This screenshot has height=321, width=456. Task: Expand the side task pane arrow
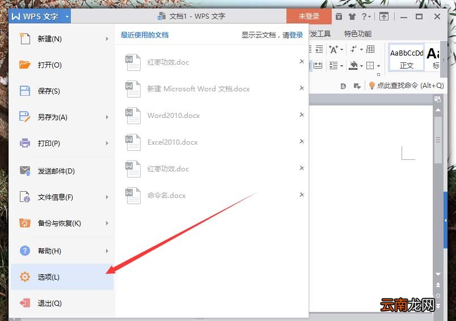coord(445,221)
